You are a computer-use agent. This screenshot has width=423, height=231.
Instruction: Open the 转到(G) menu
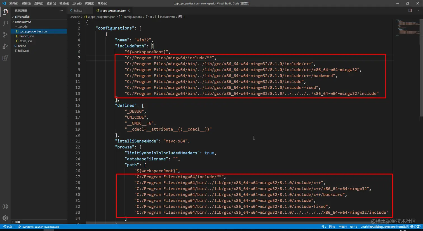64,3
